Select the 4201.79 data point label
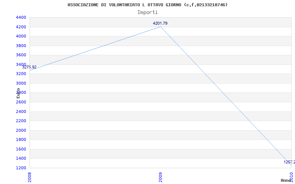Viewport: 295px width, 184px height. (x=160, y=23)
